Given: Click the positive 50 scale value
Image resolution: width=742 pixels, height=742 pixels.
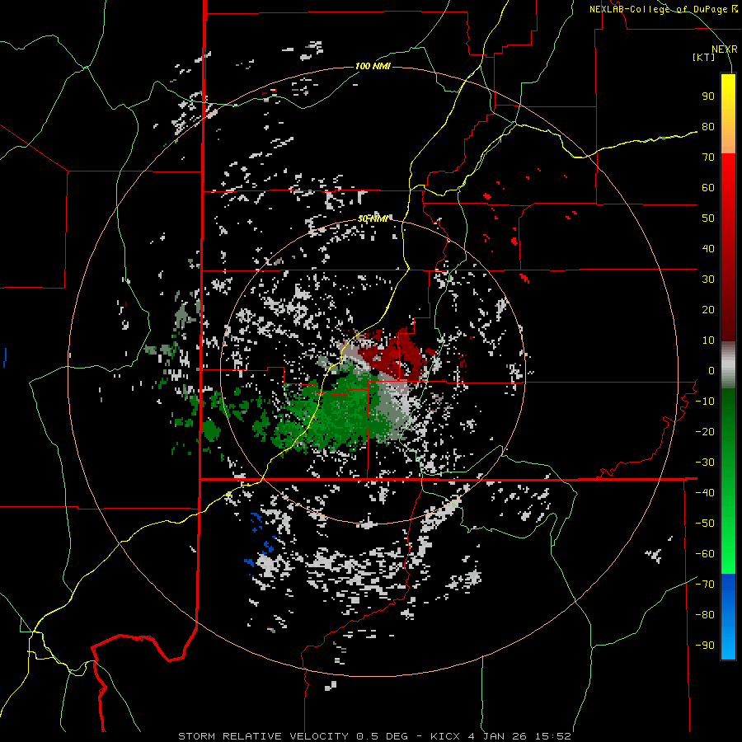Looking at the screenshot, I should (708, 218).
